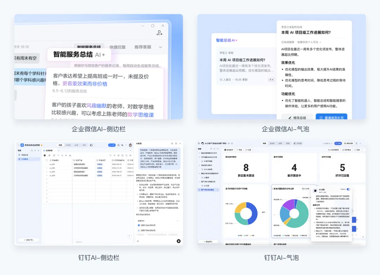Viewport: 380px width, 275px height.
Task: Tick the header checkbox in the data table
Action: (47, 160)
